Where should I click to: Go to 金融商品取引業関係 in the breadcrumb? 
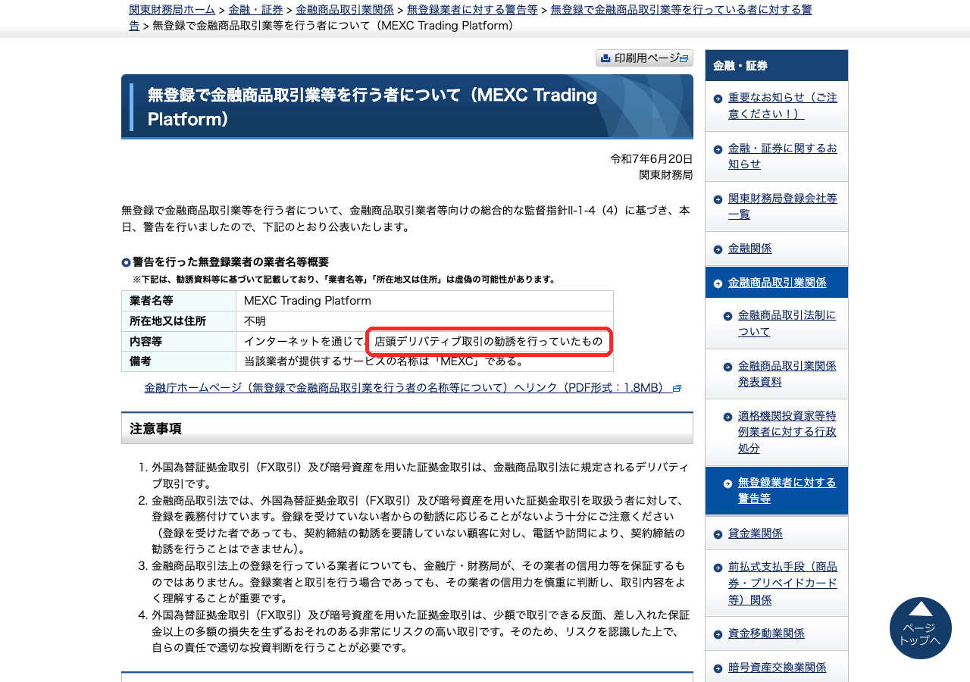pyautogui.click(x=345, y=10)
